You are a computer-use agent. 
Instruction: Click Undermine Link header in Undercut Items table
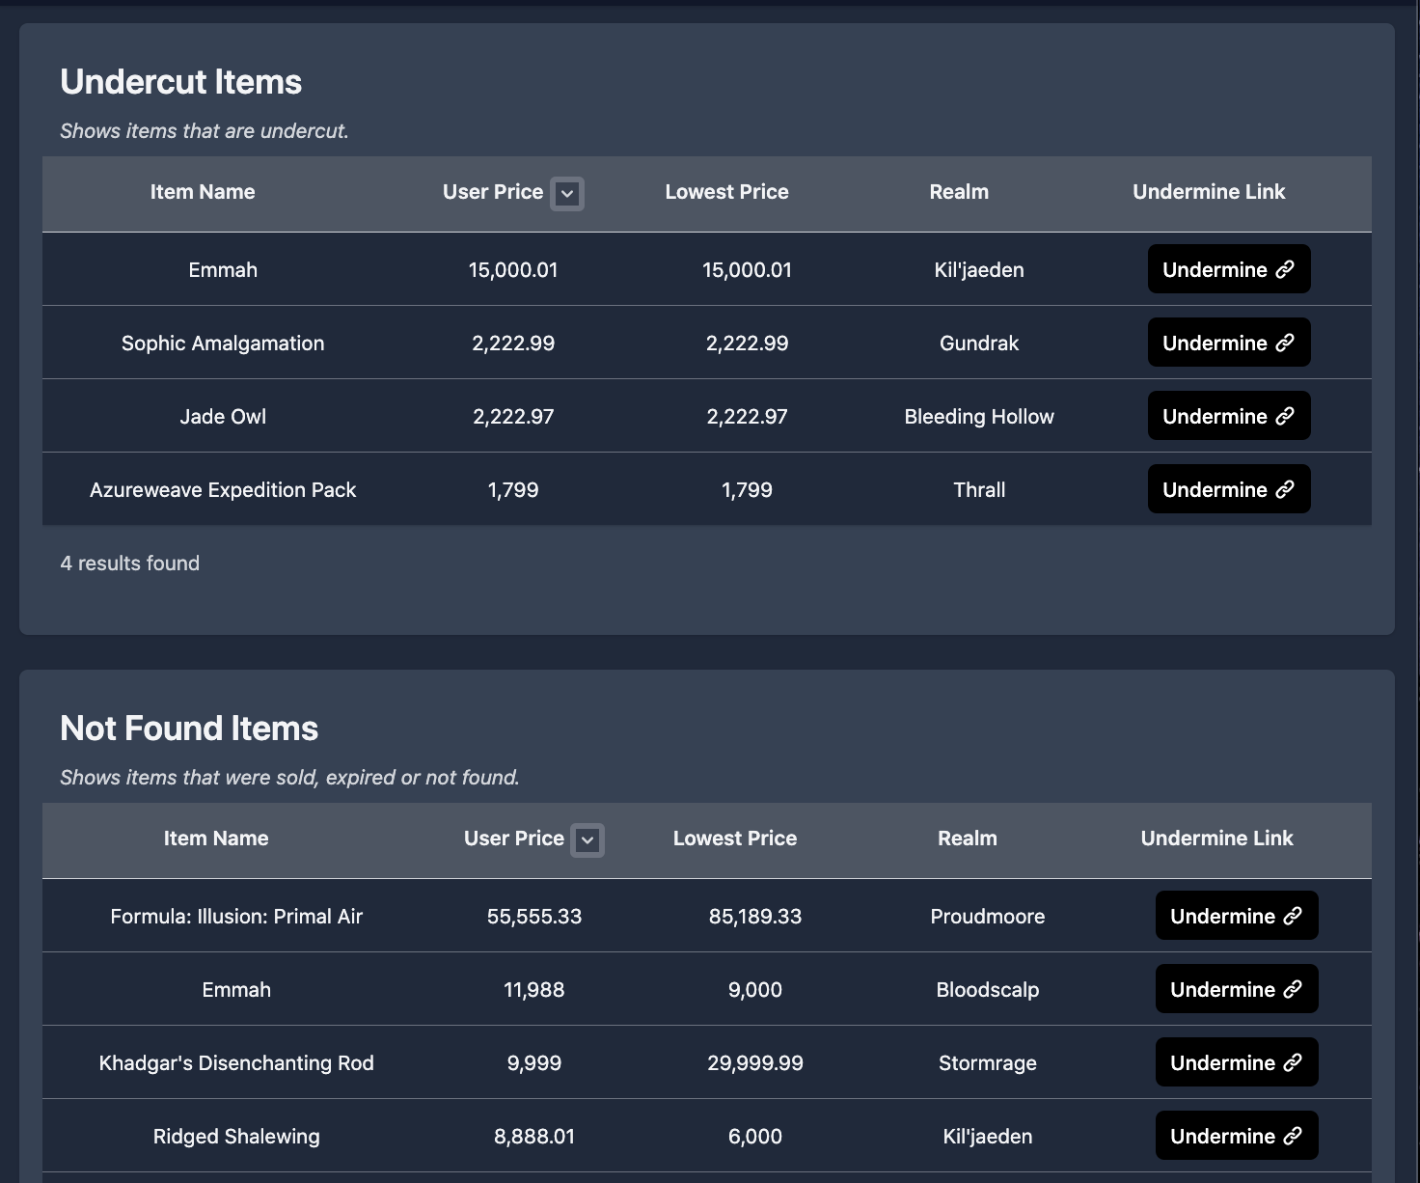[1209, 192]
